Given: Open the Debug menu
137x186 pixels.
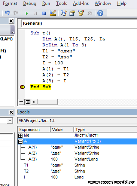Looking at the screenshot, I should click(x=30, y=3).
